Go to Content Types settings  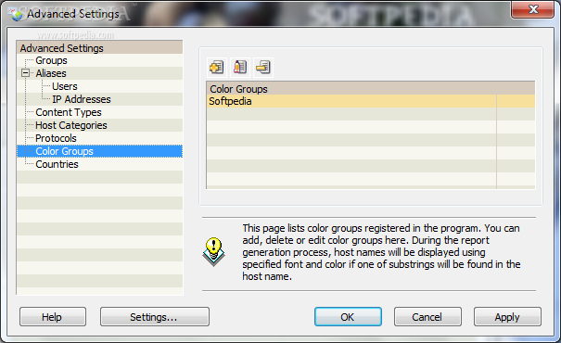[69, 112]
